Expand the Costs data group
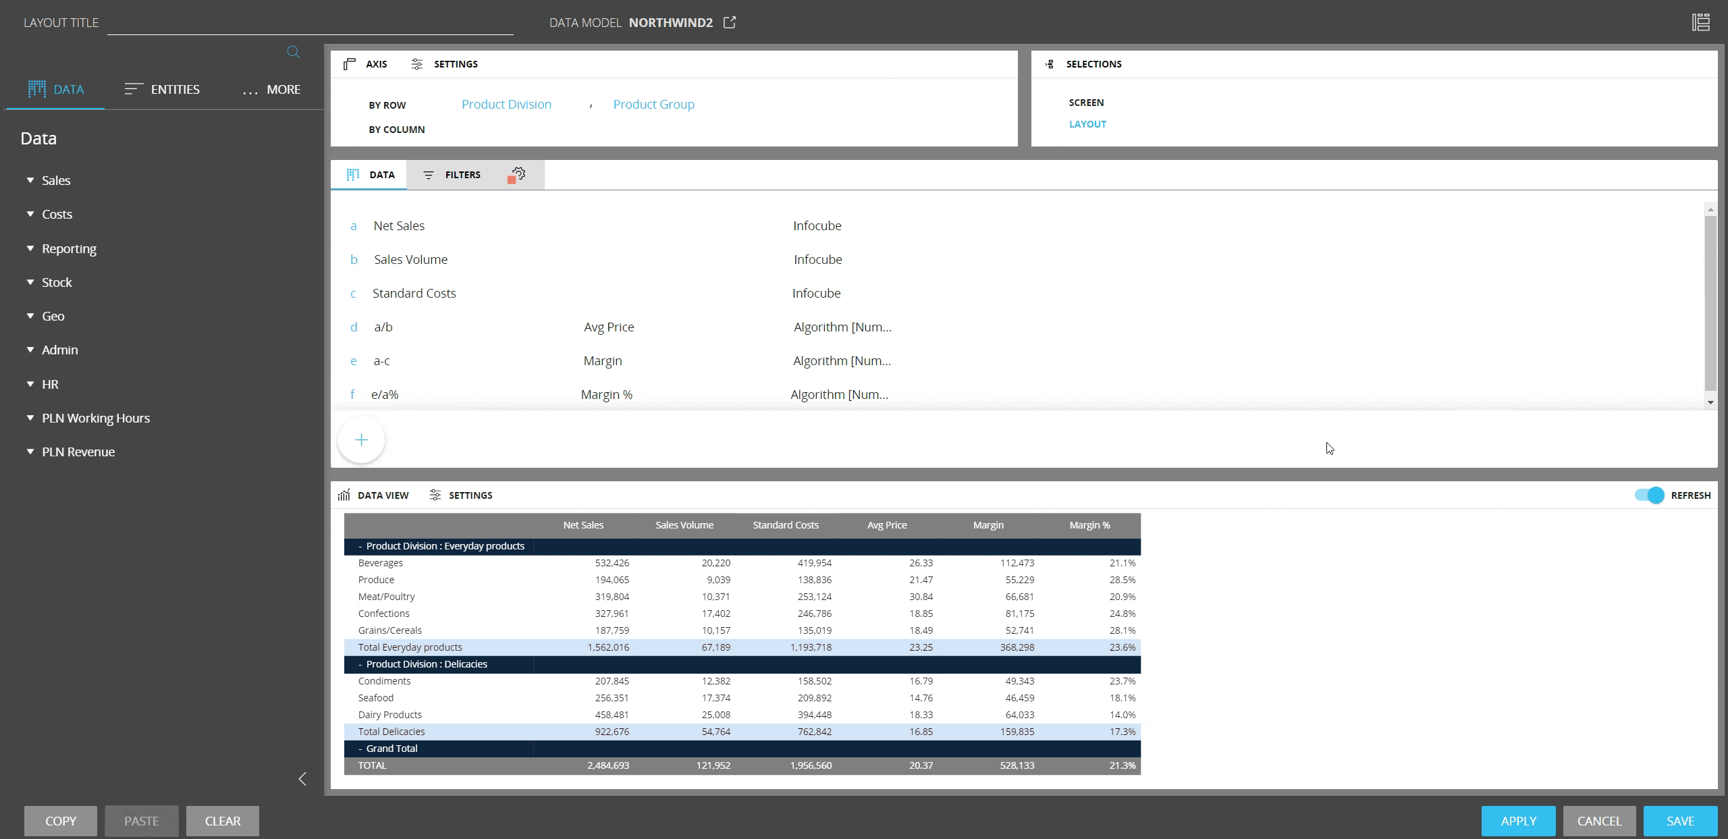Screen dimensions: 1728x839 30,214
